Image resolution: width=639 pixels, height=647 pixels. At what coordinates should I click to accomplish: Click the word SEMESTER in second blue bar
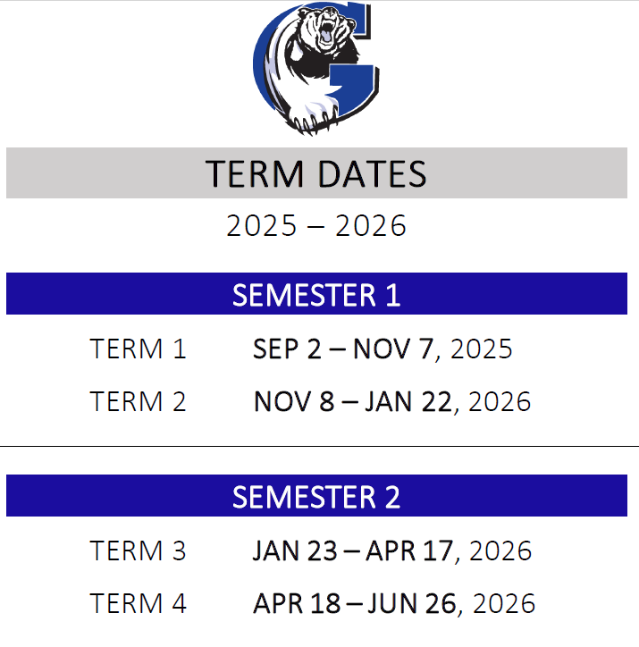304,497
